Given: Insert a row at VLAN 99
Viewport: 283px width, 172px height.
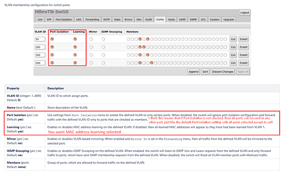Looking at the screenshot, I should (x=244, y=39).
